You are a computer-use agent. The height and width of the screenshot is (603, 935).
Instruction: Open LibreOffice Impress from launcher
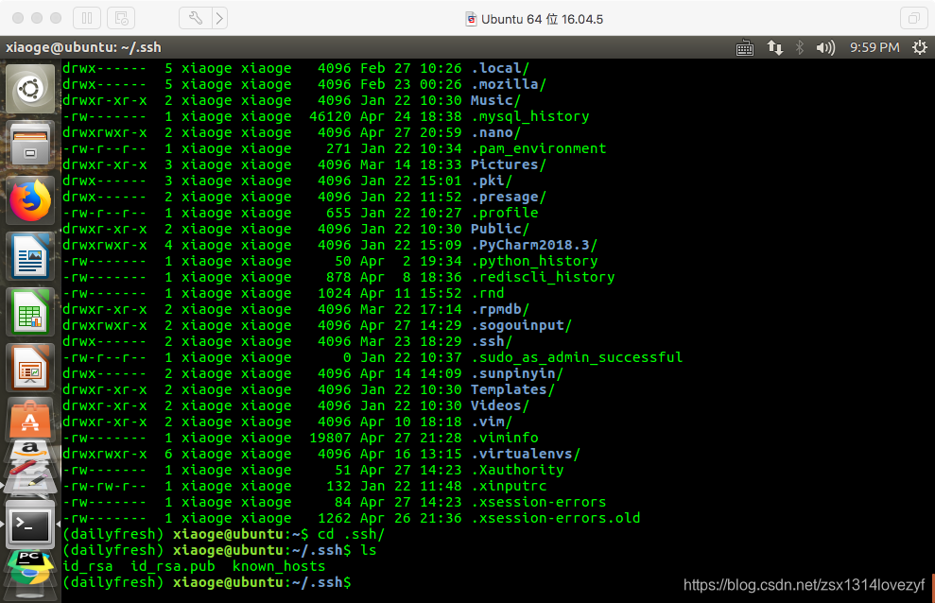click(x=30, y=369)
